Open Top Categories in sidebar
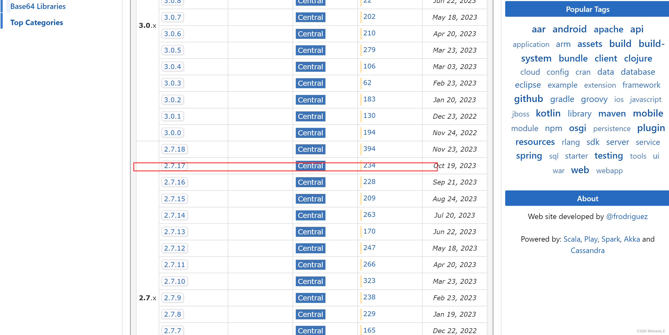This screenshot has width=669, height=335. (36, 23)
